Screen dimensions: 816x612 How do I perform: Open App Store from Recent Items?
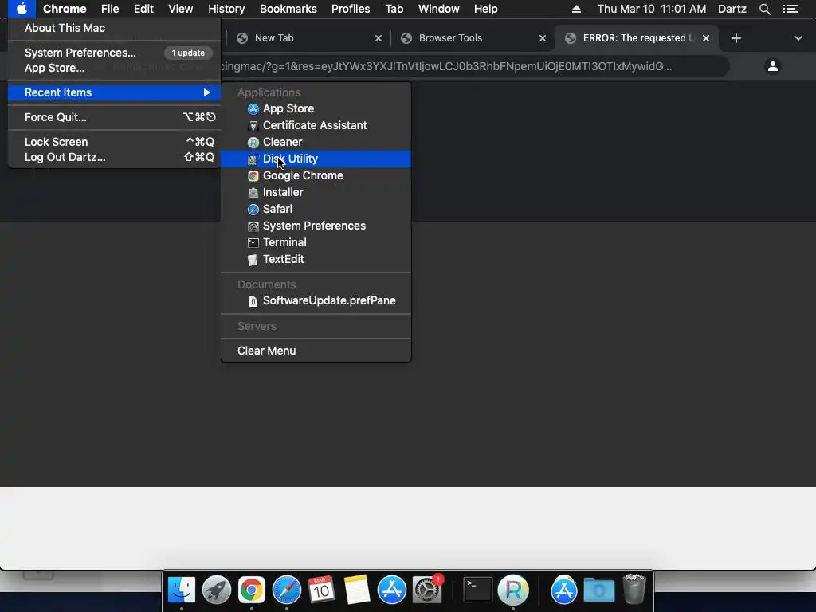(x=316, y=108)
